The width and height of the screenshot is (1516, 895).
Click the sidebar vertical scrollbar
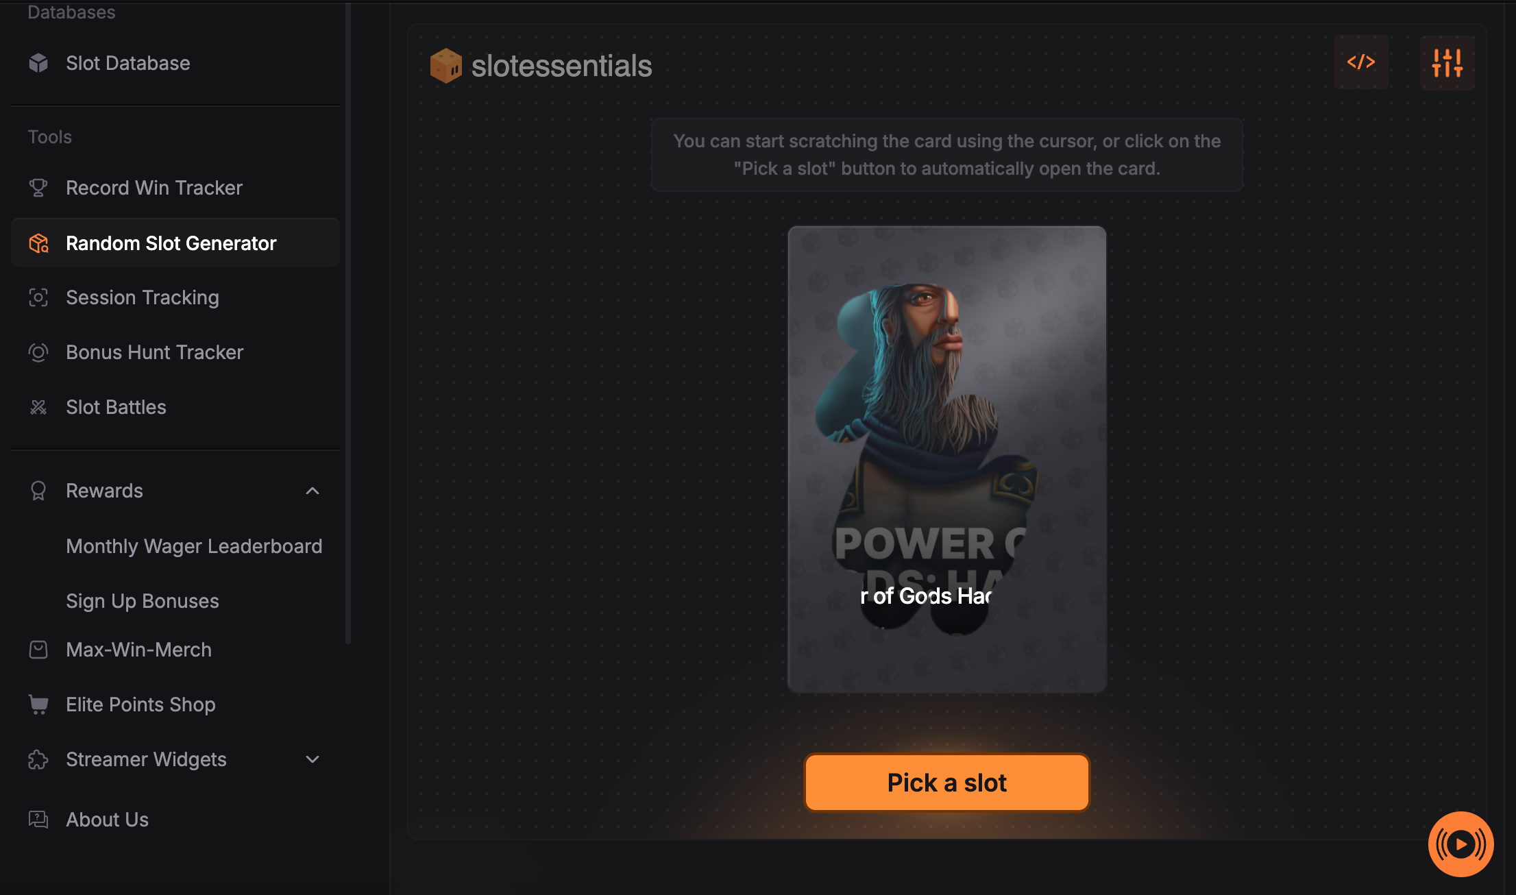[348, 322]
